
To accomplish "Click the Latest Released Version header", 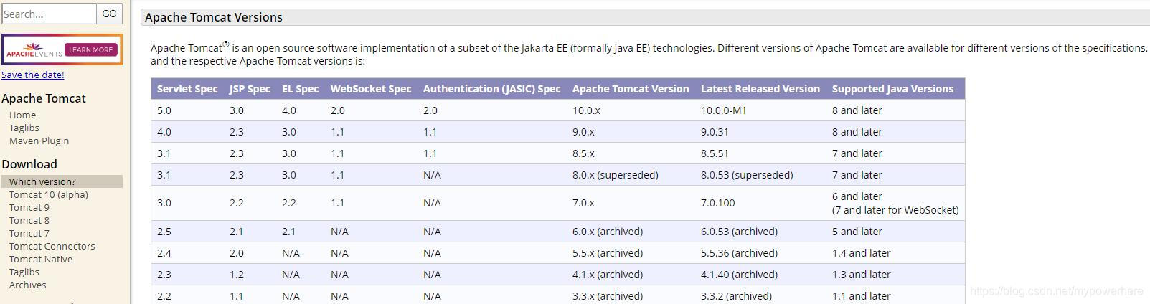I will [760, 89].
